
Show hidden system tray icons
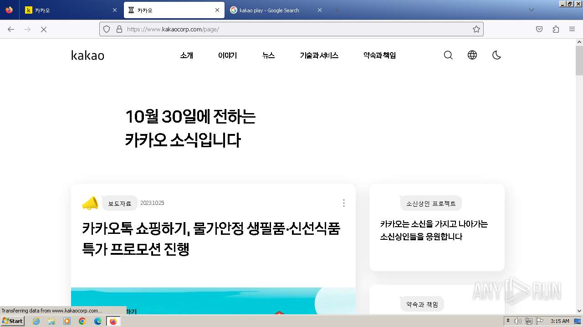tap(508, 321)
